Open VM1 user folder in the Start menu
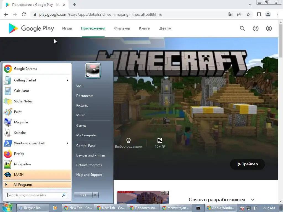Image resolution: width=283 pixels, height=212 pixels. tap(79, 86)
